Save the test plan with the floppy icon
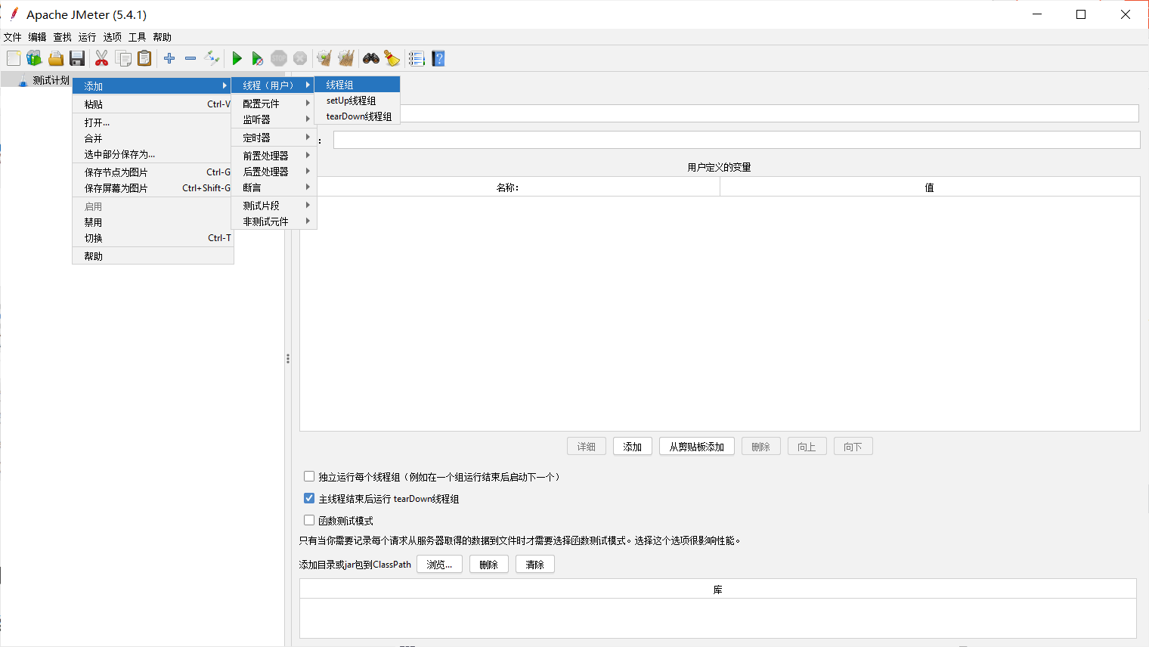1149x647 pixels. point(76,58)
